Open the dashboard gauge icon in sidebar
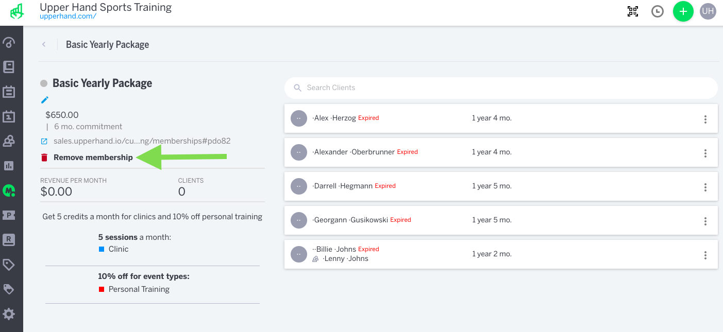 pyautogui.click(x=9, y=42)
